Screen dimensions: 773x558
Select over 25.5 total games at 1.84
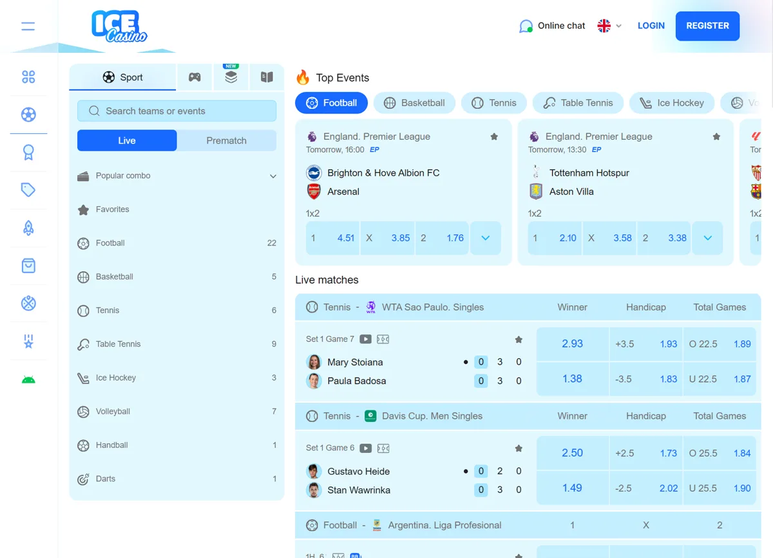click(x=720, y=453)
